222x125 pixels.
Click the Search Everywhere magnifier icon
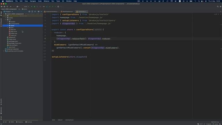217,7
